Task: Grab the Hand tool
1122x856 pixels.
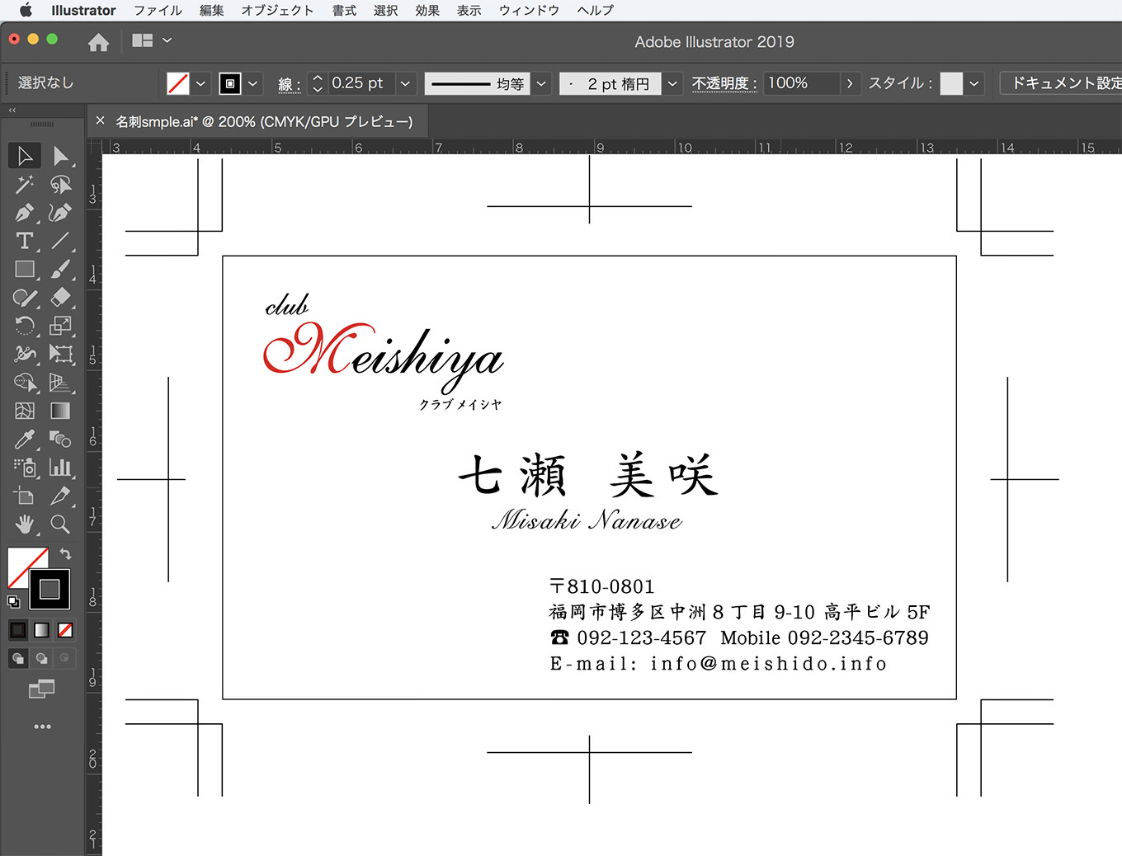Action: coord(24,524)
